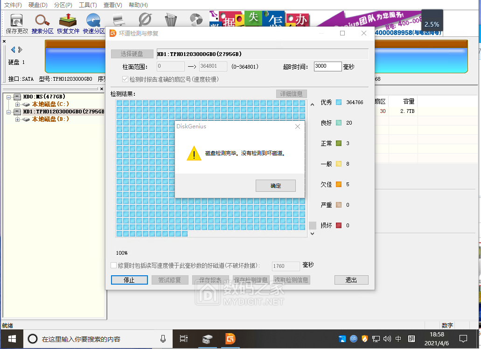Enable the 修复时包括读写速度慢 checkbox
Image resolution: width=481 pixels, height=349 pixels.
[x=113, y=265]
